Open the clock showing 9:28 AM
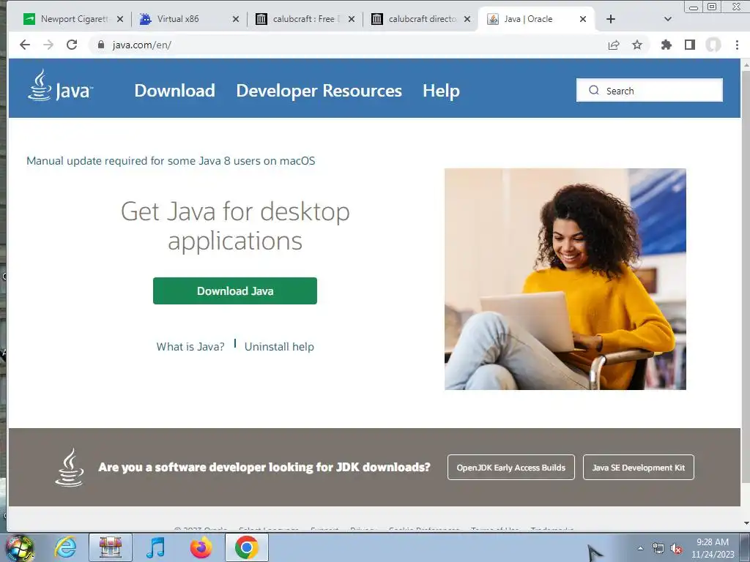This screenshot has width=750, height=562. click(x=712, y=548)
